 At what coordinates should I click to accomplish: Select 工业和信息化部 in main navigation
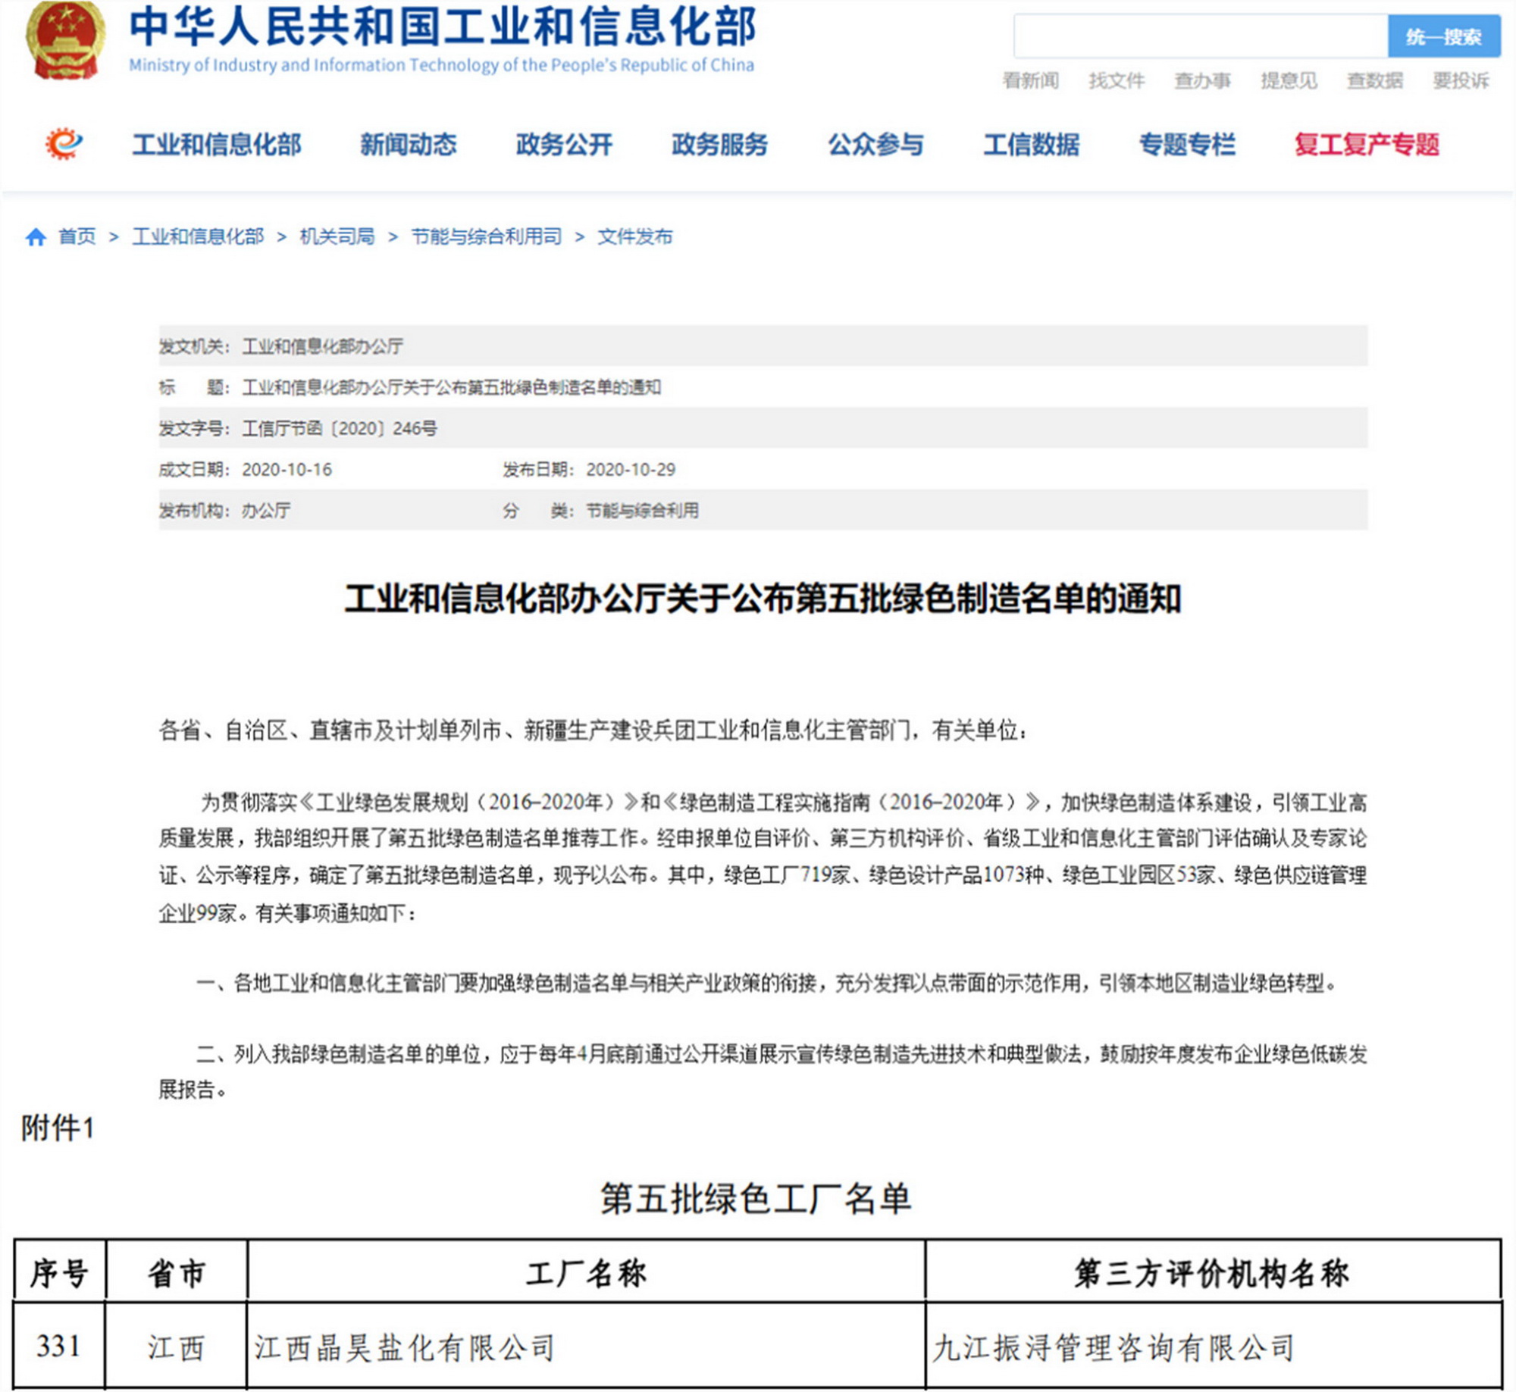click(x=217, y=144)
